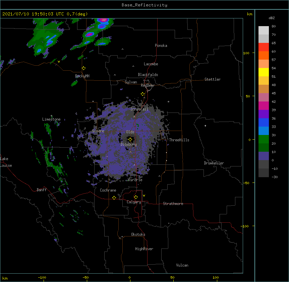This screenshot has height=282, width=289.
Task: Click the white asterisk marker east of Innisfail
Action: (x=168, y=101)
